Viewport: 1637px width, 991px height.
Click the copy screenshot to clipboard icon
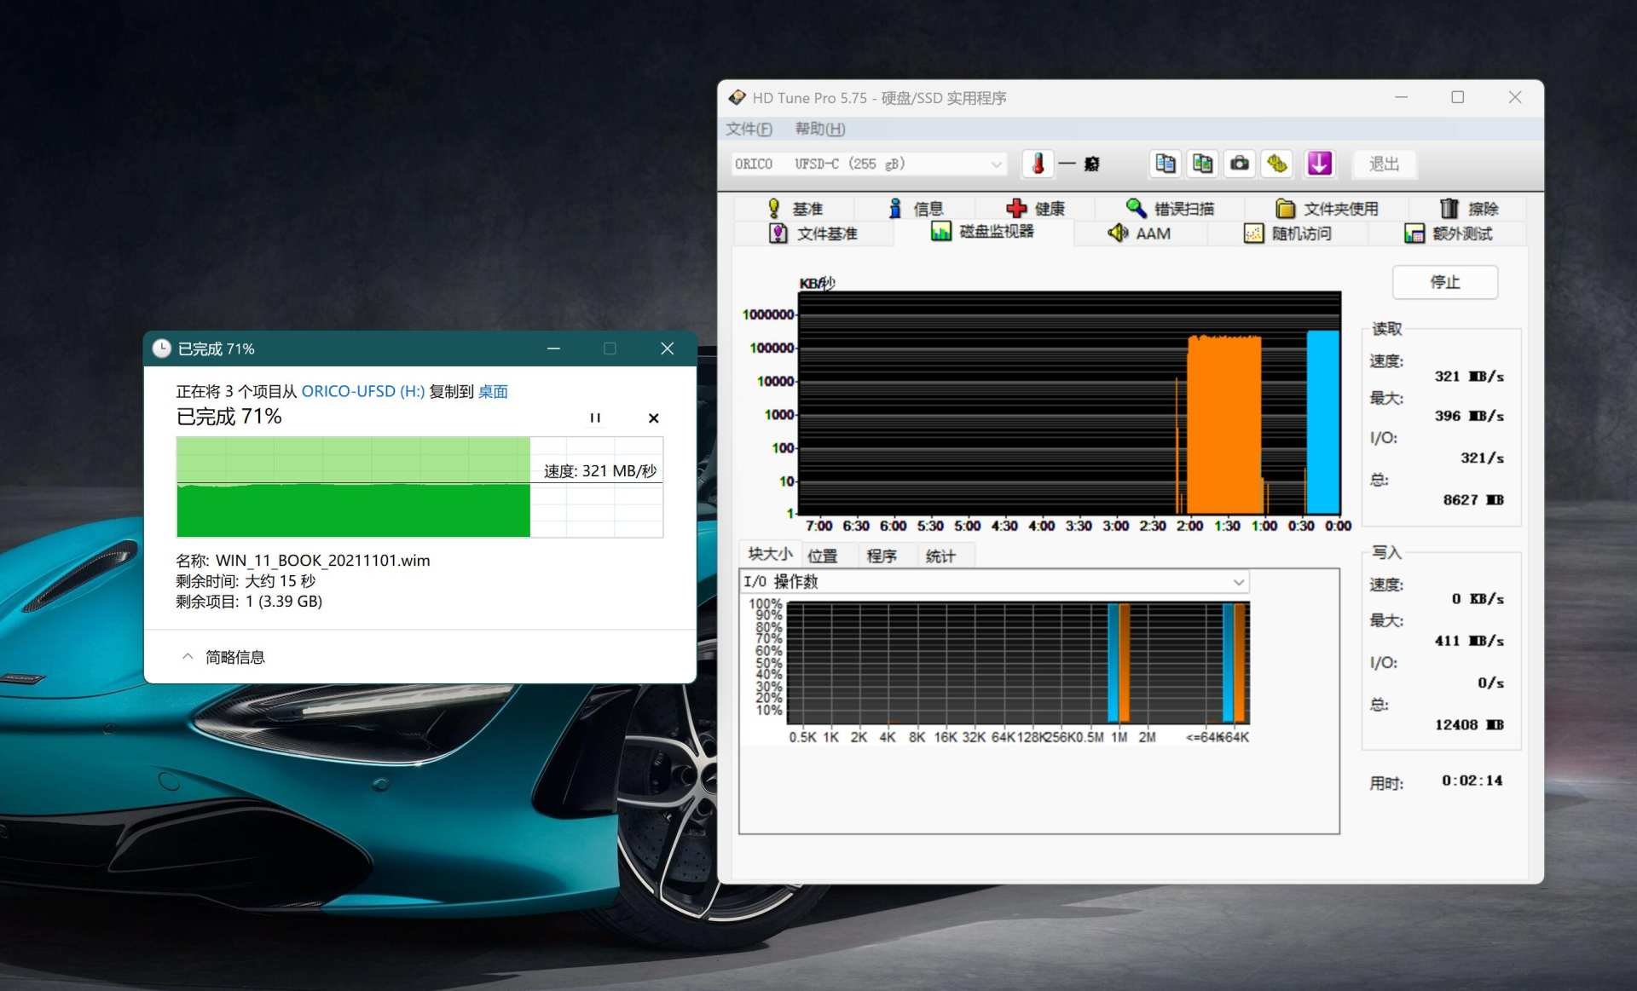[1202, 164]
